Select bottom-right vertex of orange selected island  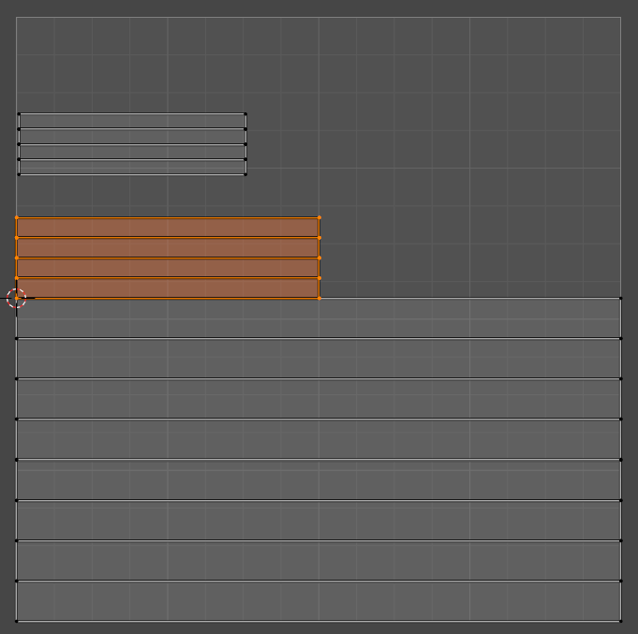[x=319, y=298]
